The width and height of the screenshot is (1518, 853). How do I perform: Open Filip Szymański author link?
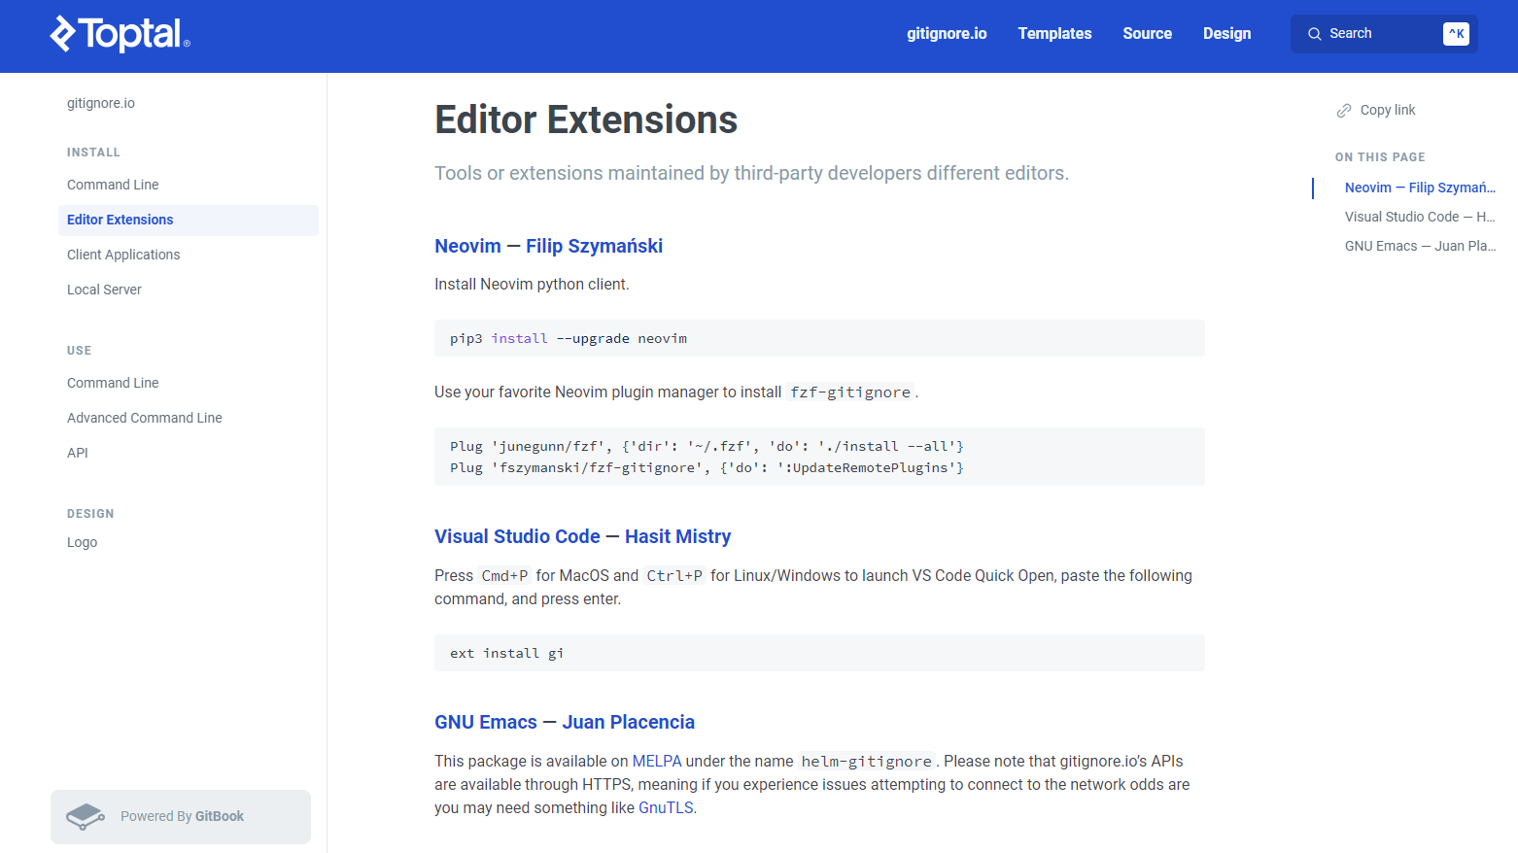coord(594,246)
